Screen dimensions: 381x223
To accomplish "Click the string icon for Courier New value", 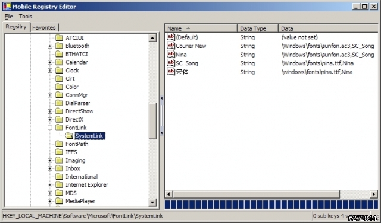I will pos(171,46).
